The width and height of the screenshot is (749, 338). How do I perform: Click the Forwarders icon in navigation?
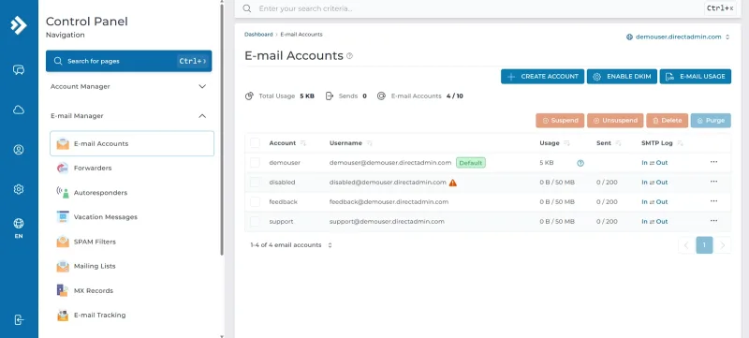63,168
